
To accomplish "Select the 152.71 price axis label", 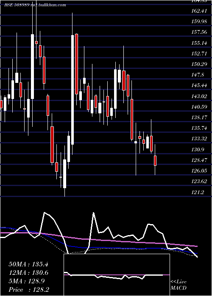I will click(x=199, y=54).
